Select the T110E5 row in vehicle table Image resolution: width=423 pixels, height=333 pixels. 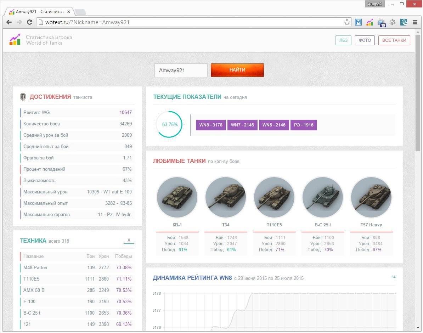click(77, 279)
